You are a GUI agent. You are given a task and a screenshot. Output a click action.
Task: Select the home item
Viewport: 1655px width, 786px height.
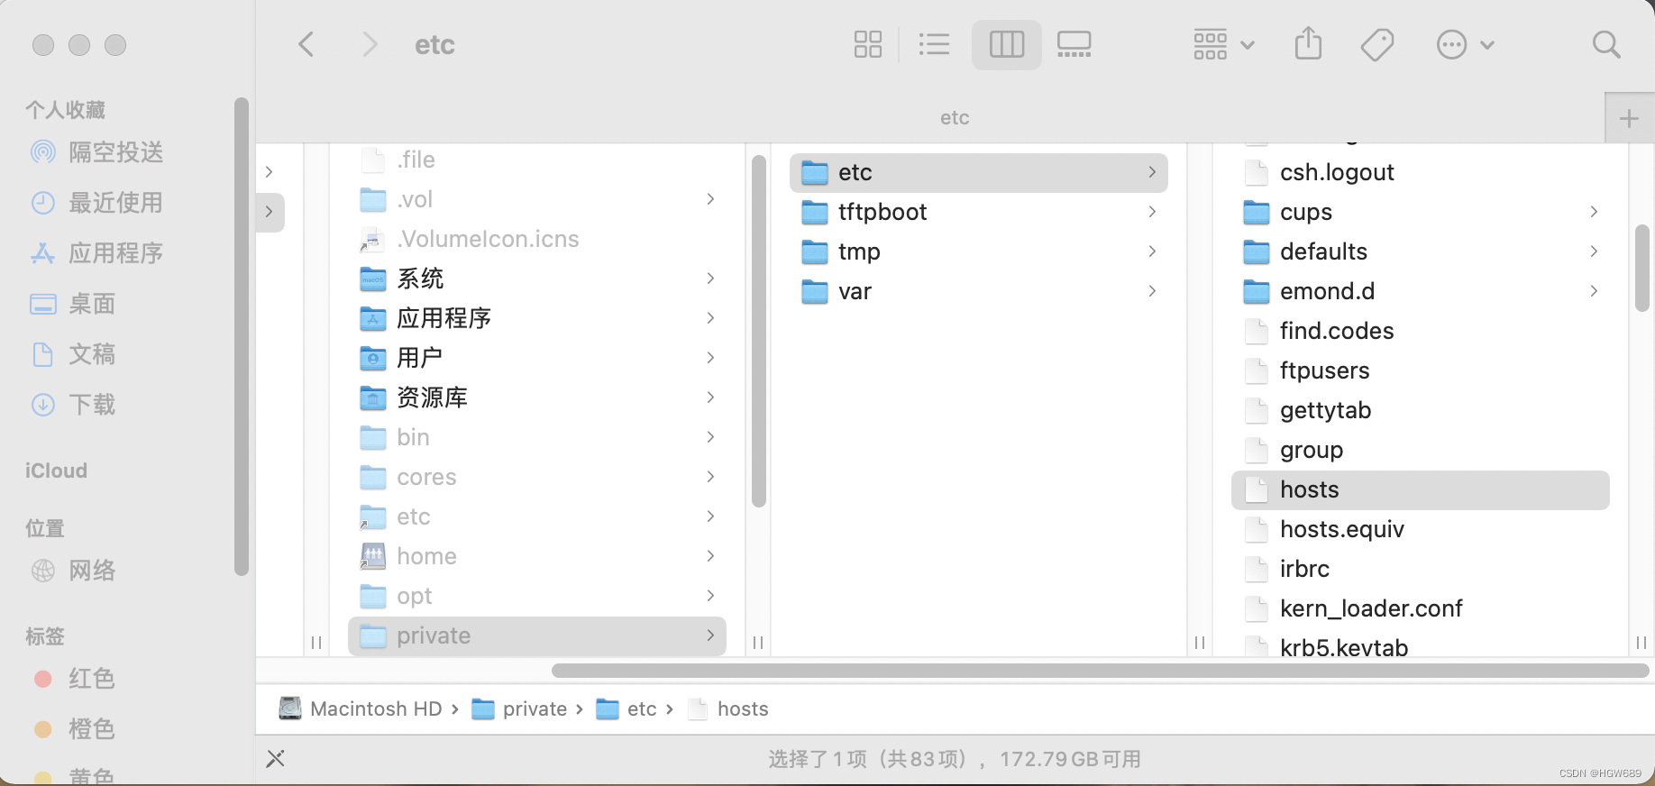[537, 556]
